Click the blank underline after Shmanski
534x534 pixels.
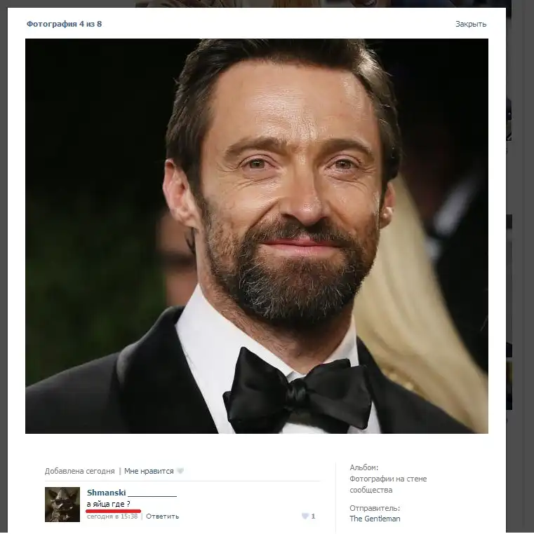tap(152, 493)
